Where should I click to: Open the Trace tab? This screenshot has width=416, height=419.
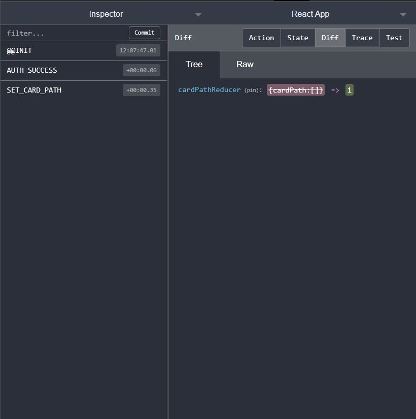pyautogui.click(x=362, y=38)
